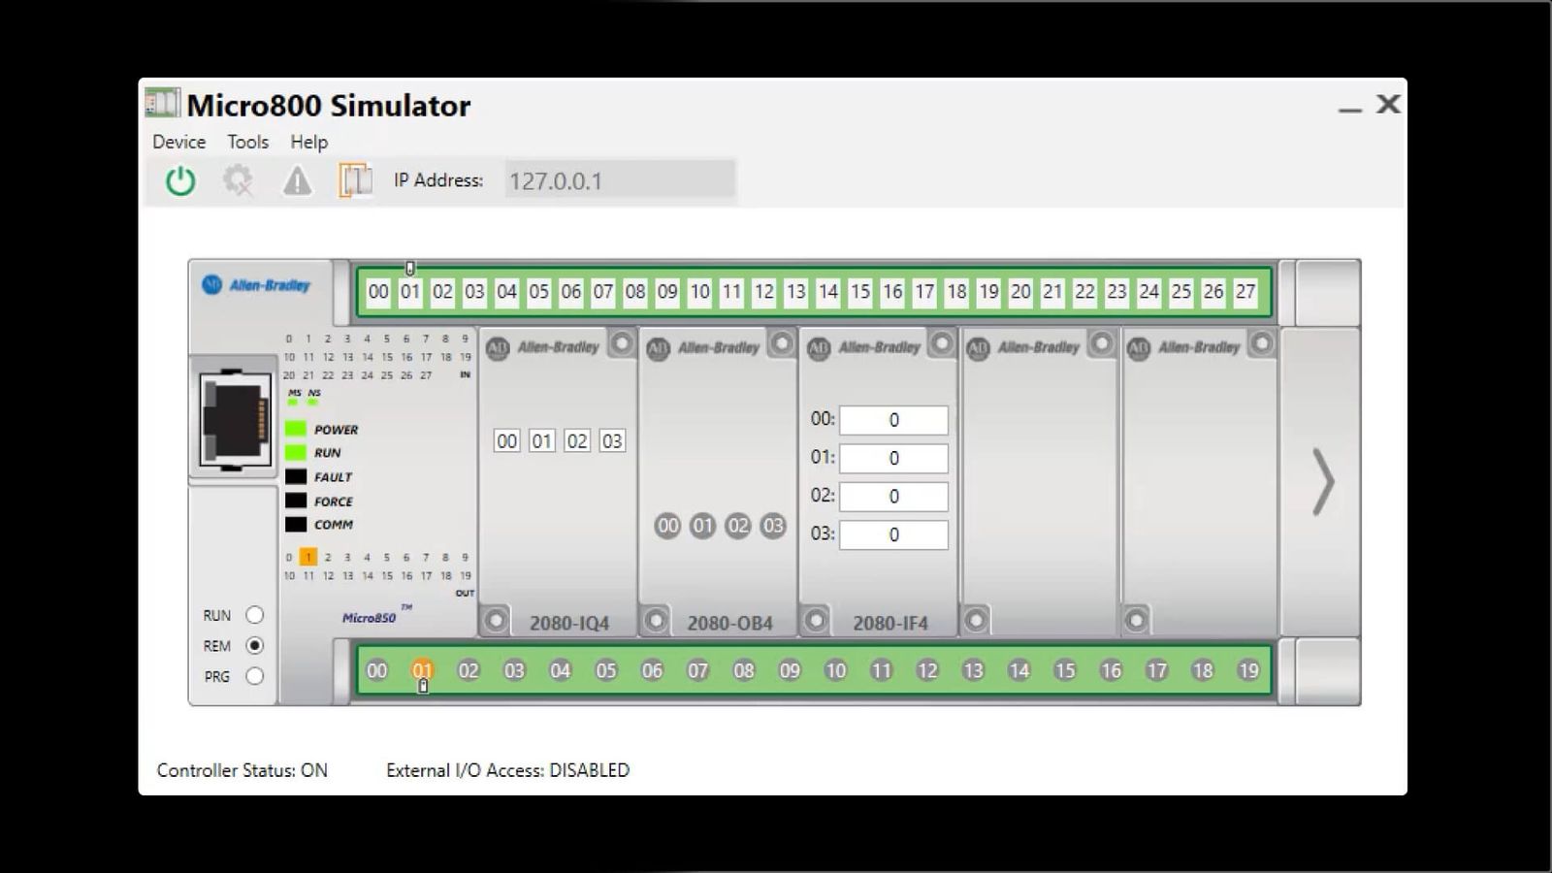Image resolution: width=1552 pixels, height=873 pixels.
Task: Open the Tools menu
Action: [x=246, y=142]
